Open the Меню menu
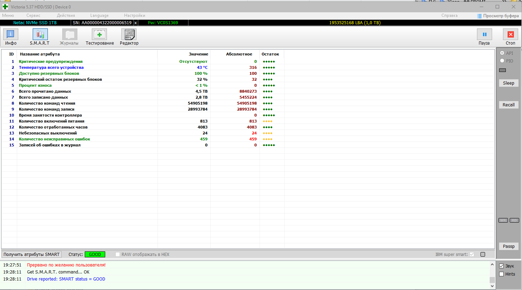522x290 pixels. (x=8, y=15)
